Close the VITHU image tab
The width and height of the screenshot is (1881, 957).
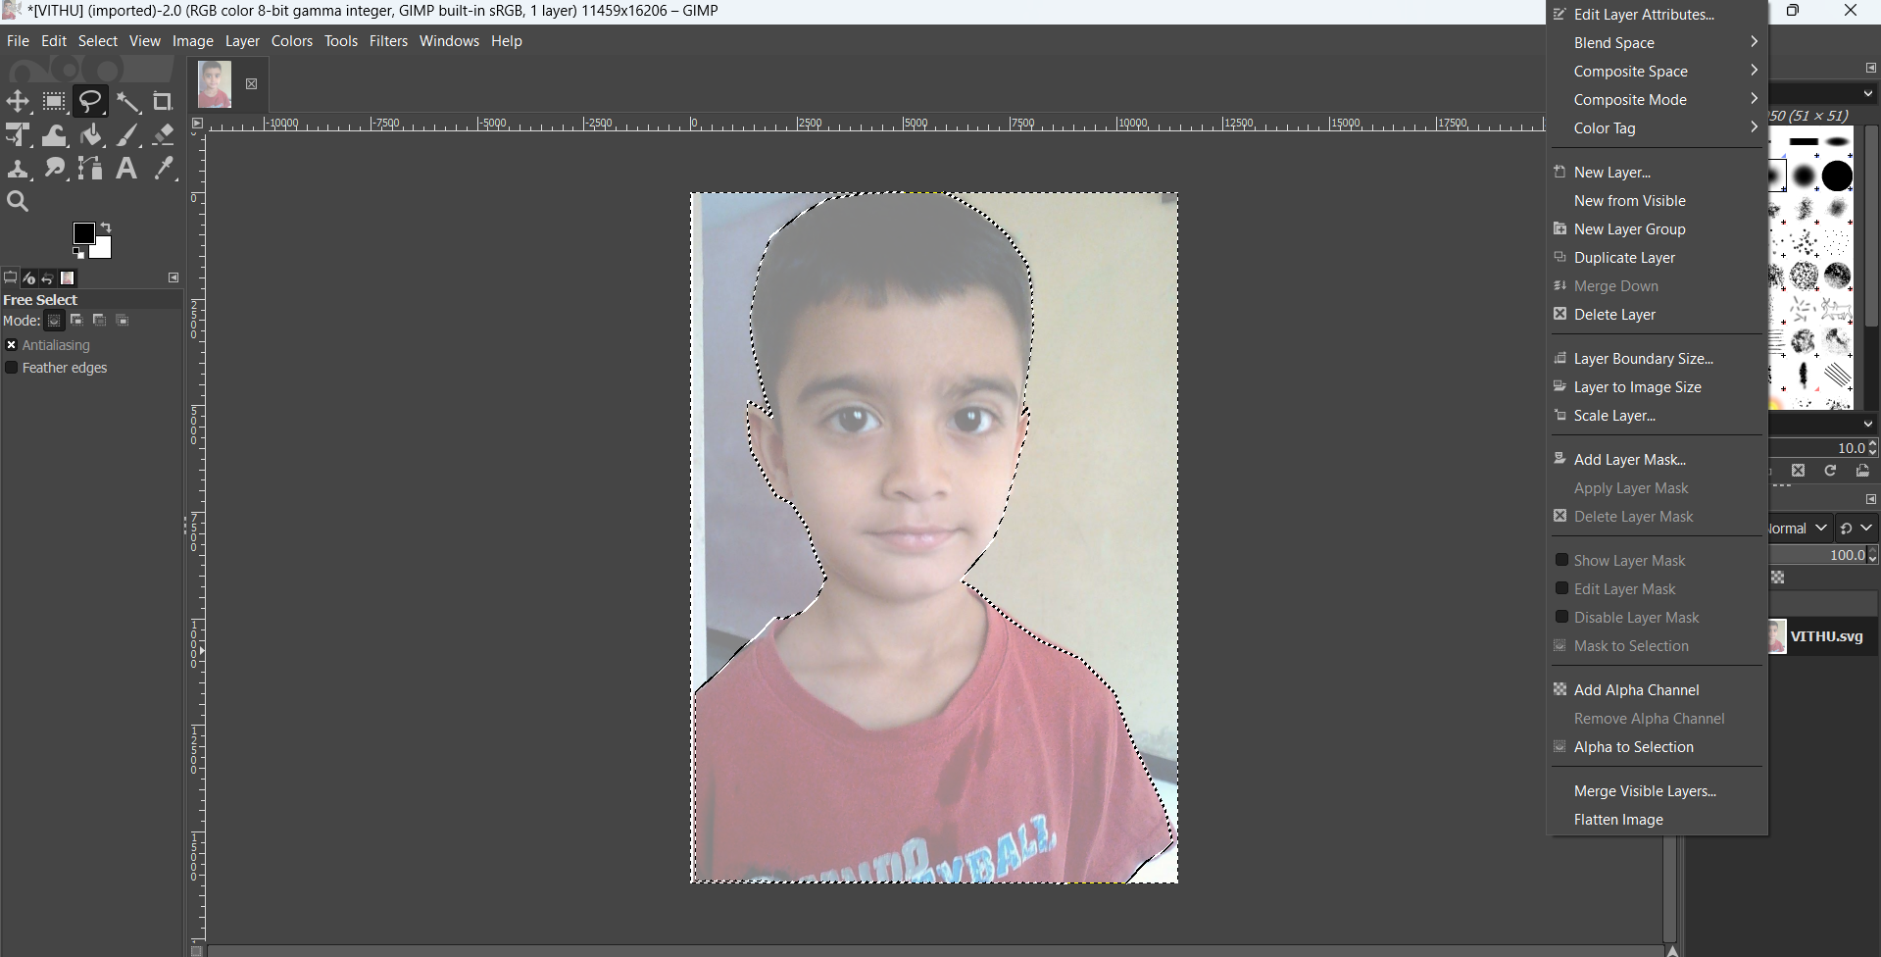(x=252, y=84)
